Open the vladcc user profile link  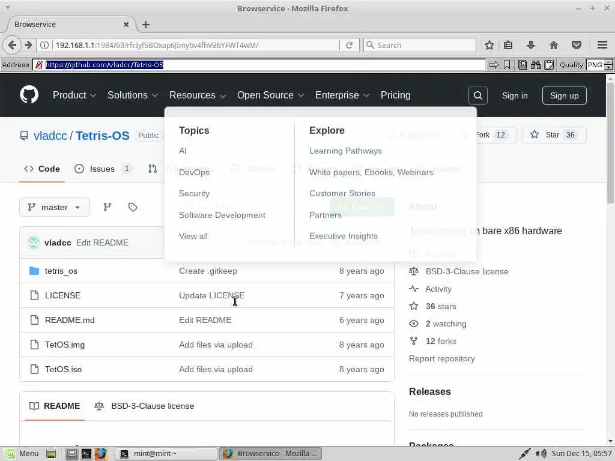[50, 136]
